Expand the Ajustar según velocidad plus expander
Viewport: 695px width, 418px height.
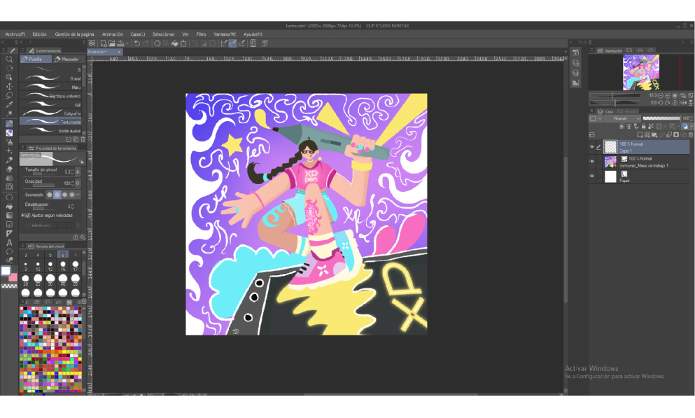point(22,216)
